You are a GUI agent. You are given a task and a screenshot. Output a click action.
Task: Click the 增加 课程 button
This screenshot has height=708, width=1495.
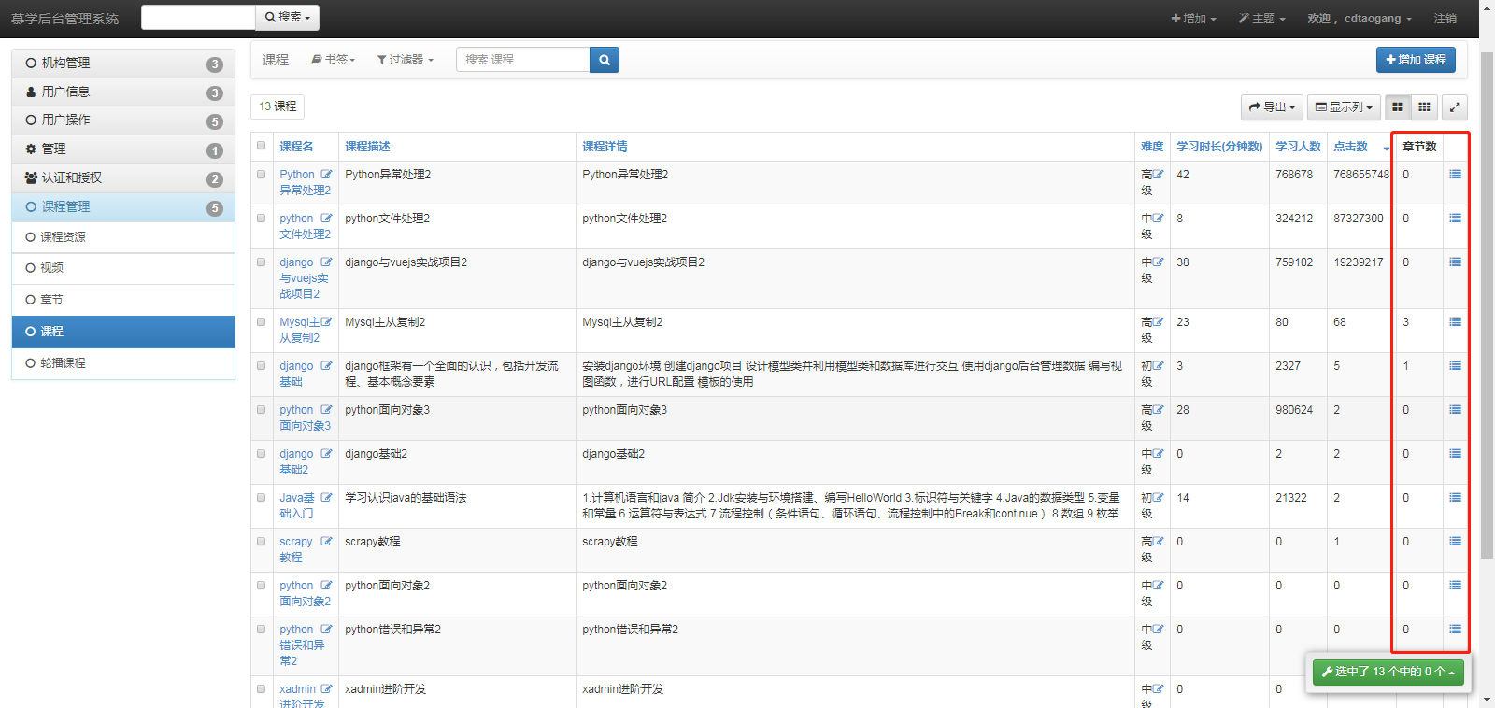(1416, 60)
